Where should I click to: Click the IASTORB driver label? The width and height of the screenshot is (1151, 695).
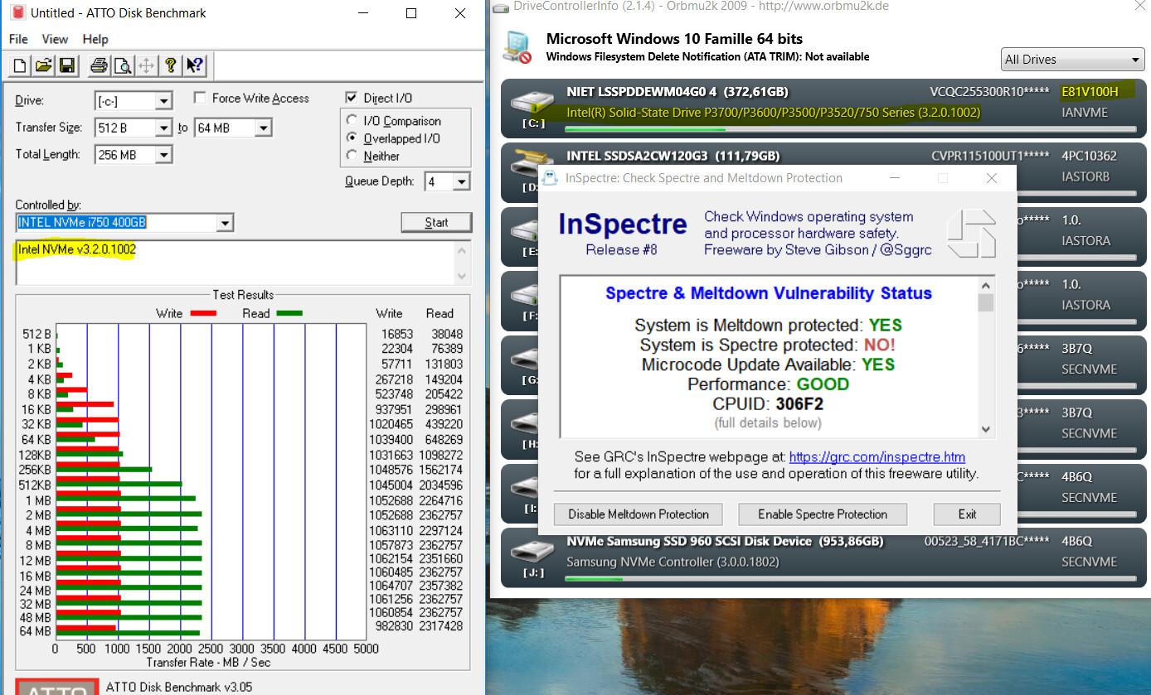point(1085,176)
